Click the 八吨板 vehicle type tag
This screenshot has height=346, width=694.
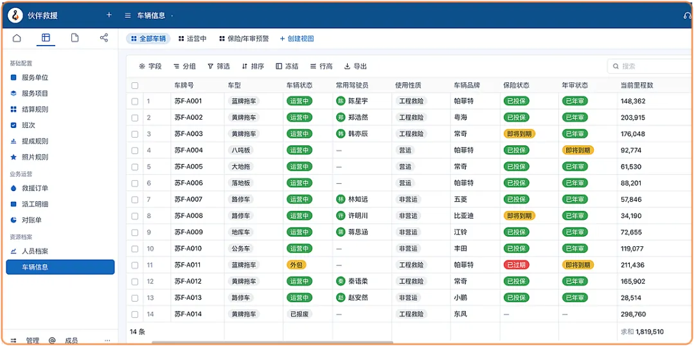pyautogui.click(x=241, y=150)
